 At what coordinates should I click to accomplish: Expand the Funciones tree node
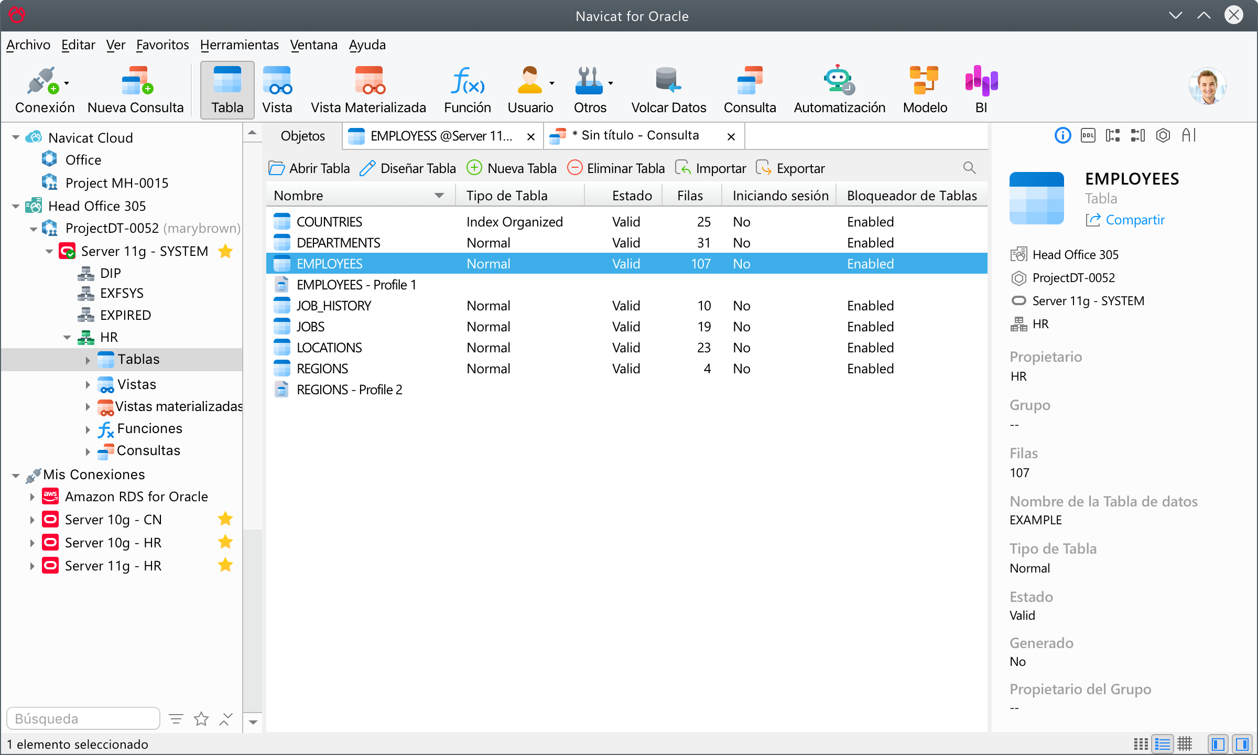click(88, 429)
